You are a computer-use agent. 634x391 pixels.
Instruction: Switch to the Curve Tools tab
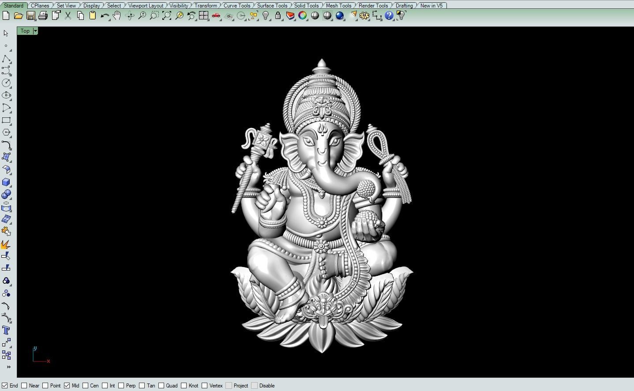click(237, 5)
